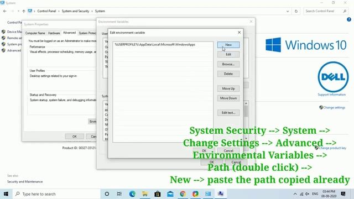
Task: Open System protection sidebar link
Action: pos(14,44)
